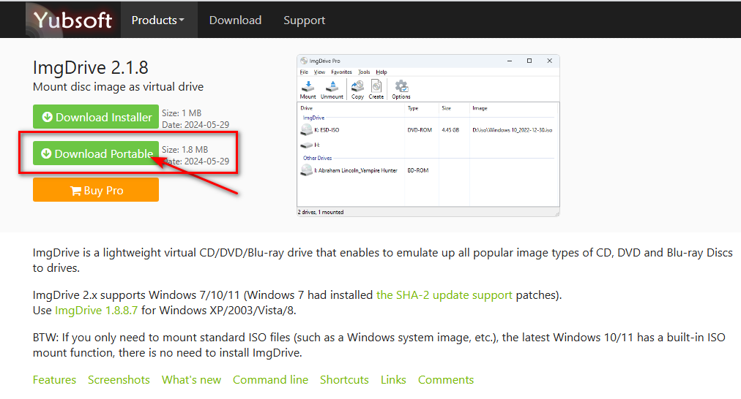Screen dimensions: 741x399
Task: Click the 4.45 GB size cell
Action: point(450,129)
